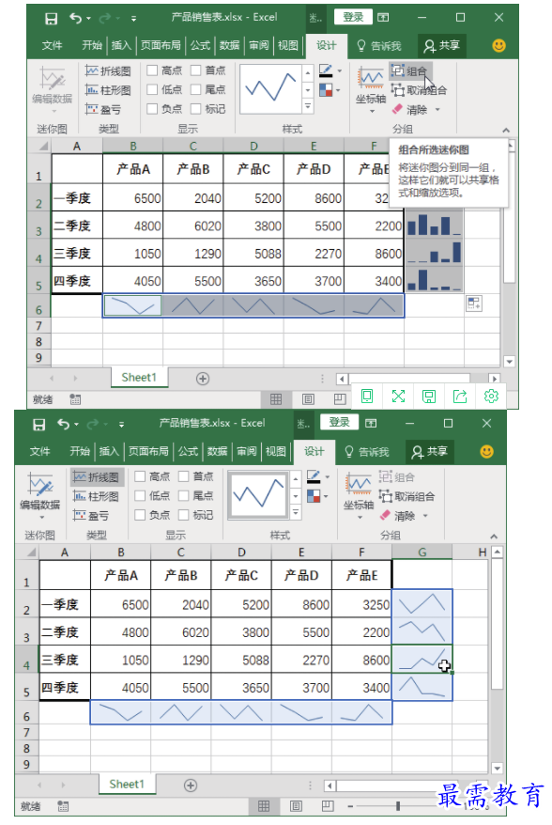Toggle 标记 checkbox in bottom window
The width and height of the screenshot is (552, 825).
(x=184, y=515)
